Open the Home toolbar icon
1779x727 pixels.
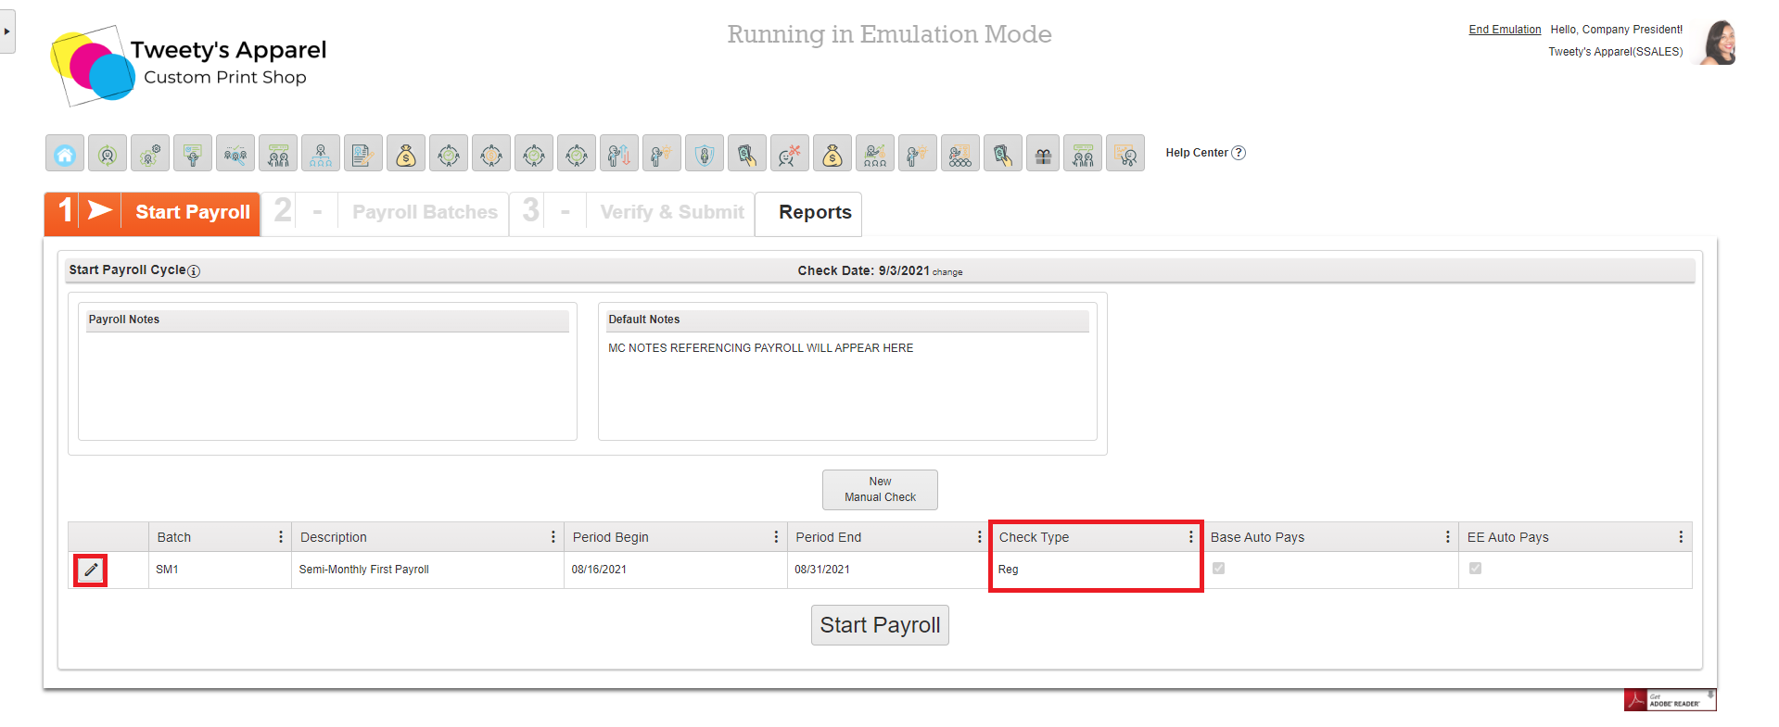(x=65, y=154)
